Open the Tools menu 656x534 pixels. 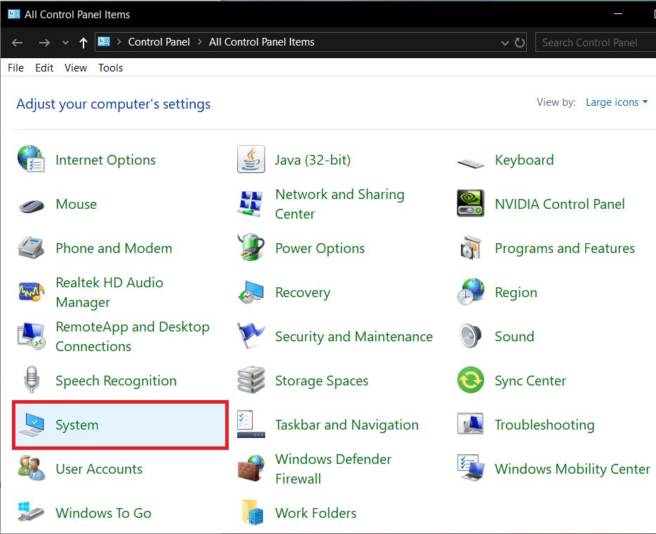(110, 68)
